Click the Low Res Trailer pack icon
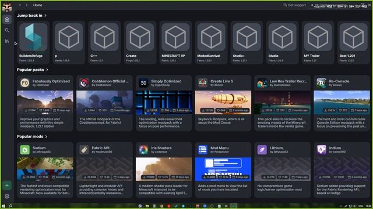This screenshot has width=373, height=209. pyautogui.click(x=262, y=83)
